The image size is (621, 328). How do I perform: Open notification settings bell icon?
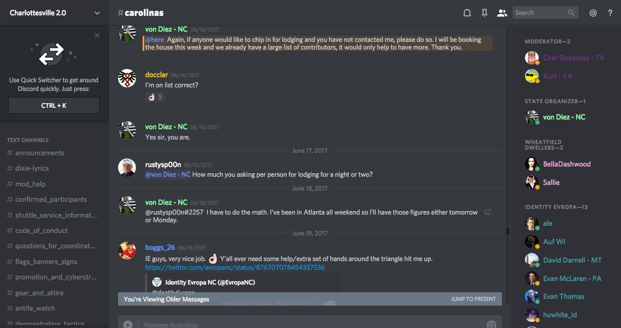(467, 13)
